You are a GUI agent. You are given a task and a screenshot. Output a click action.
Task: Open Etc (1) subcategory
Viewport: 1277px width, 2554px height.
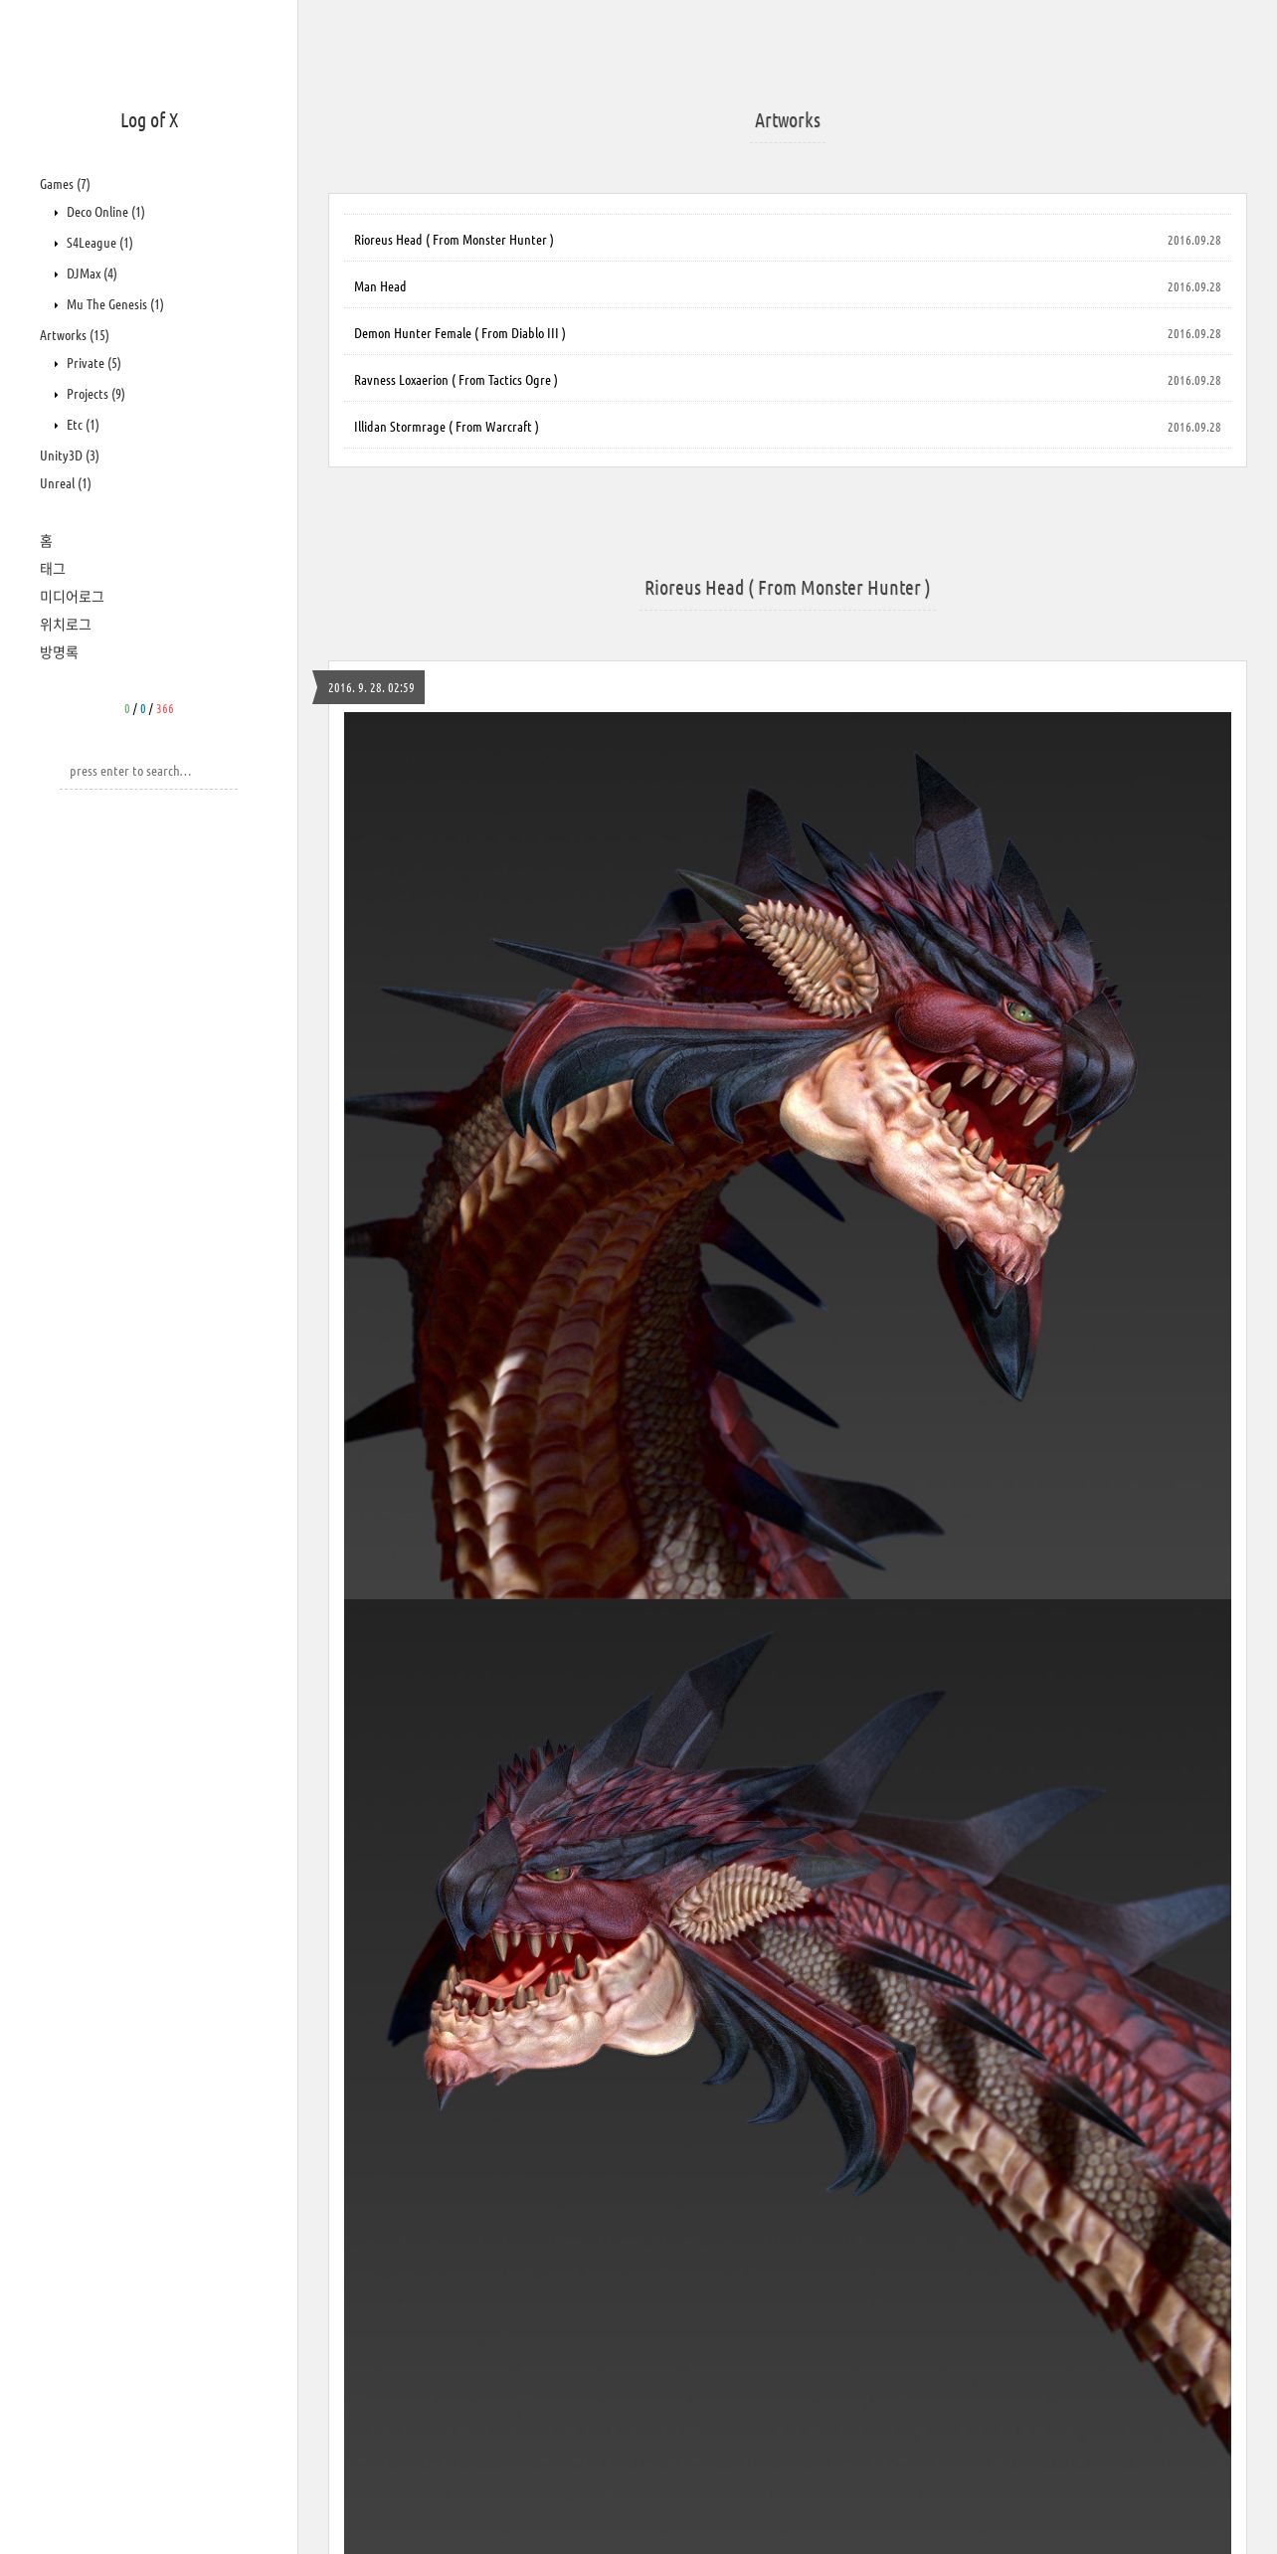[83, 425]
